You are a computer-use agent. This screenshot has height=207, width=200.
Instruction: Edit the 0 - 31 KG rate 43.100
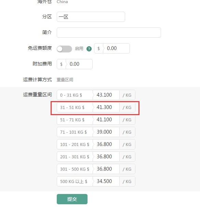coord(106,95)
